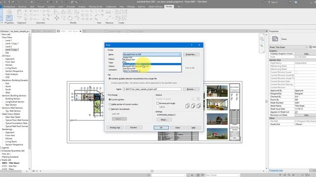This screenshot has height=177, width=316.
Task: Click the Guide Grid <None> value
Action: click(x=305, y=124)
